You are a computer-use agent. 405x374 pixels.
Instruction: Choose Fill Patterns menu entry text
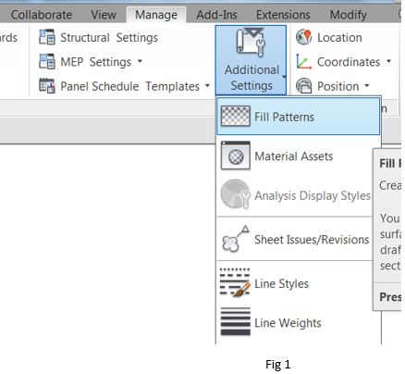point(284,117)
